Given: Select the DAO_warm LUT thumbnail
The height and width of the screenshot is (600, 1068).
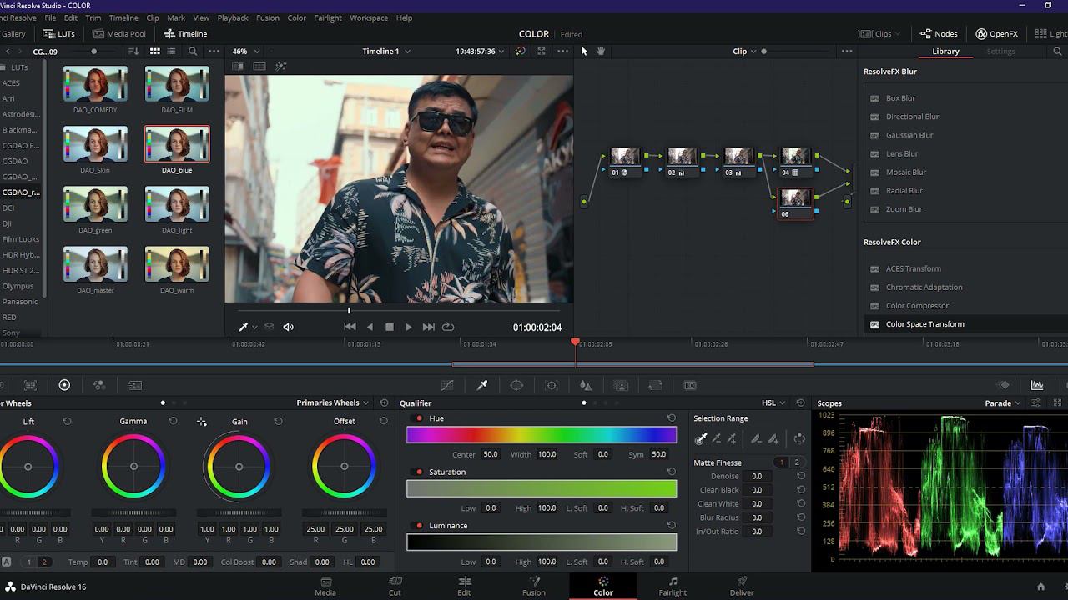Looking at the screenshot, I should [177, 265].
